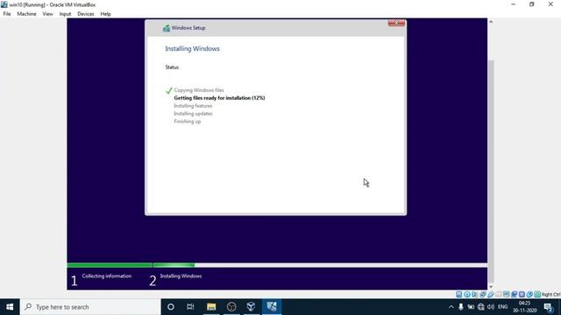Click the display status icon in VirtualBox
This screenshot has height=315, width=561.
click(506, 294)
